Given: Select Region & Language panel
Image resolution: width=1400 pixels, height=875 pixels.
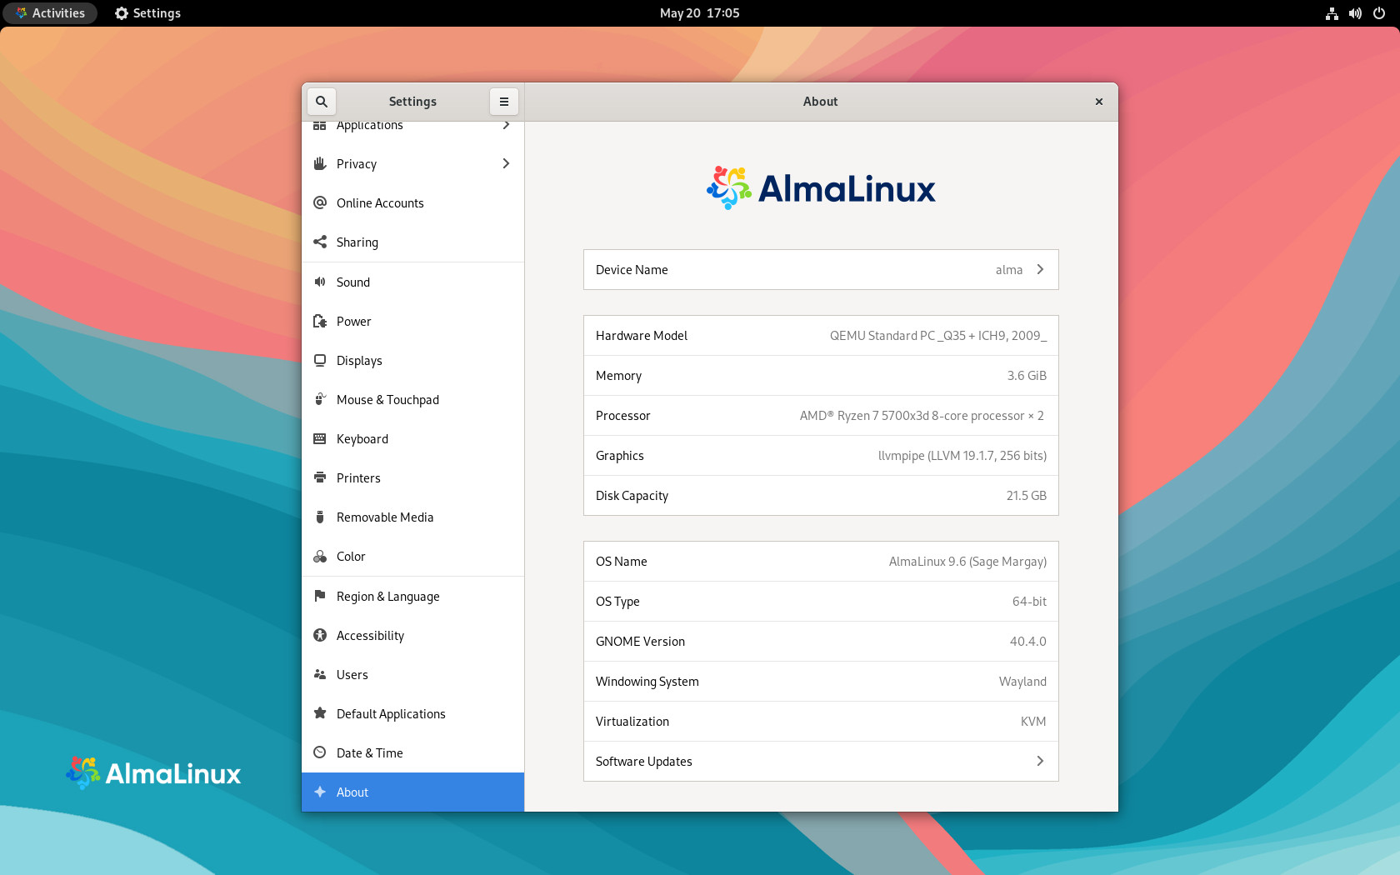Looking at the screenshot, I should coord(412,596).
